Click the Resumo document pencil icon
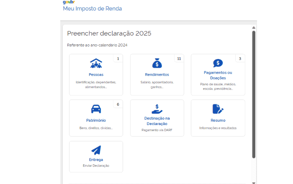293x184 pixels. click(218, 109)
